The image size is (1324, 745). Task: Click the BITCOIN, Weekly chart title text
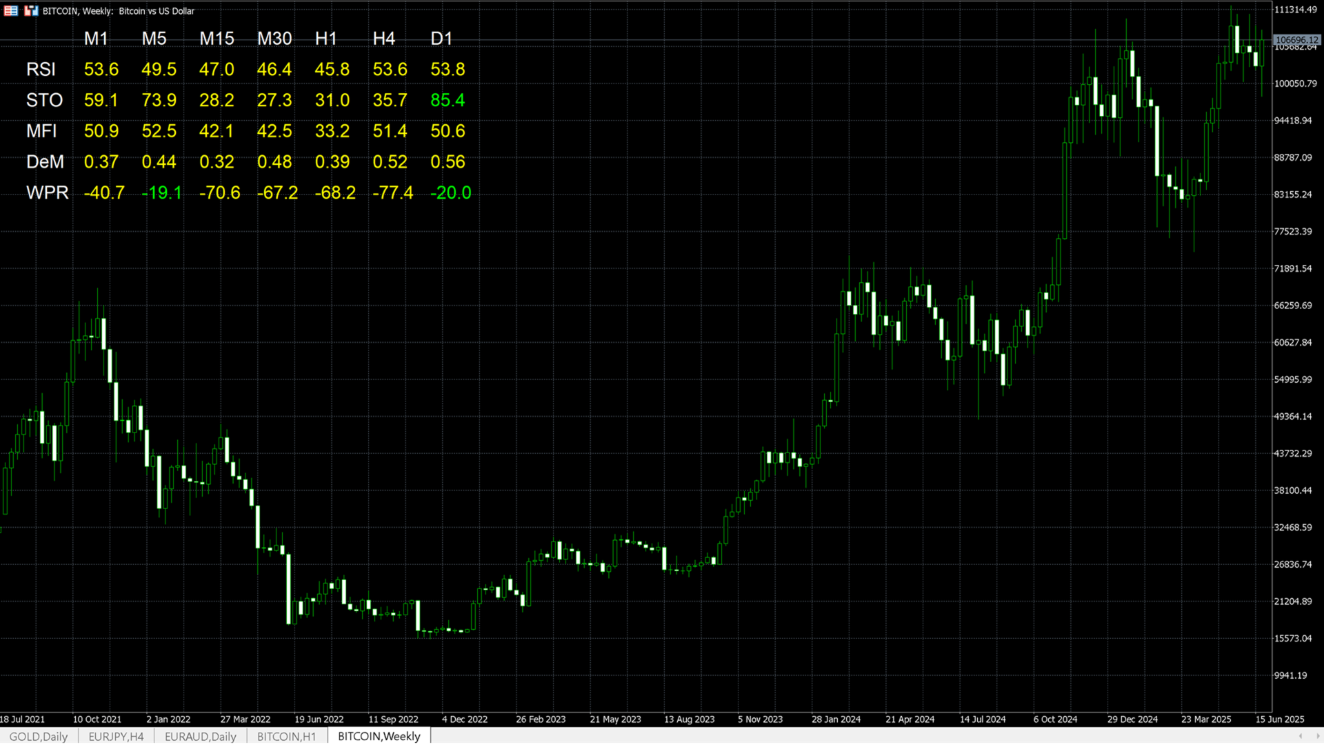[119, 11]
